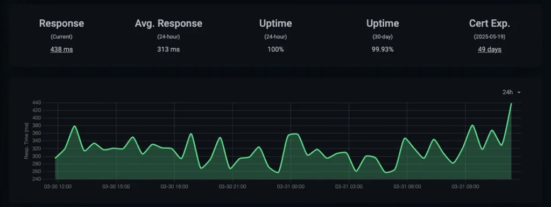Click the Avg. Response heading

168,24
